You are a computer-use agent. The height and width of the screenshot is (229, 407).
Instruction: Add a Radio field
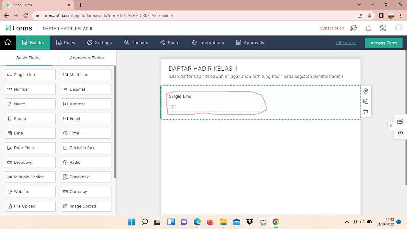click(86, 163)
